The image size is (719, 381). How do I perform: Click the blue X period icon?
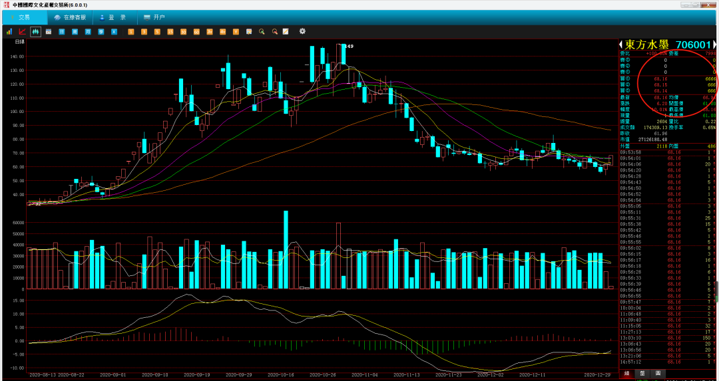(115, 32)
